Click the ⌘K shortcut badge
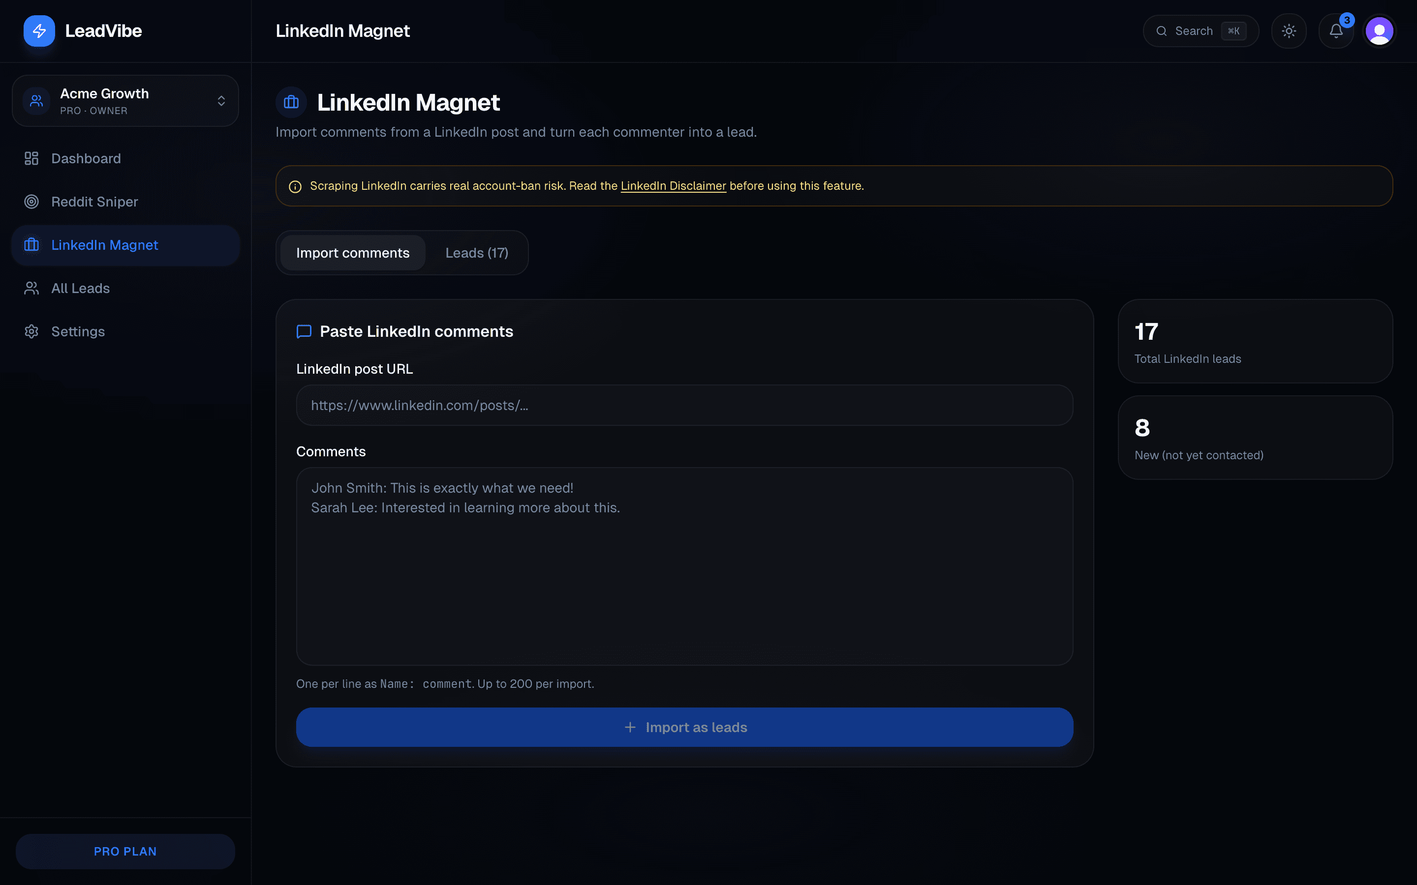Viewport: 1417px width, 885px height. (1234, 31)
